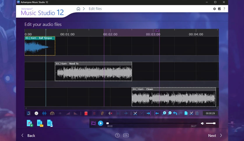Click the dimmed right arrow icon

[x=126, y=113]
